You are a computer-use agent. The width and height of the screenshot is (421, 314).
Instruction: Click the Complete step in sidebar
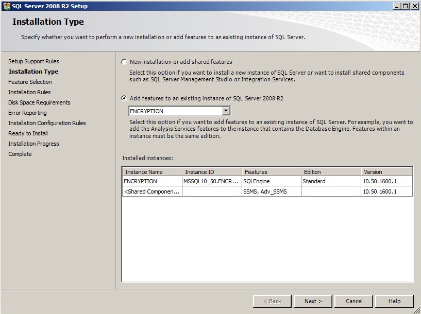(x=20, y=154)
